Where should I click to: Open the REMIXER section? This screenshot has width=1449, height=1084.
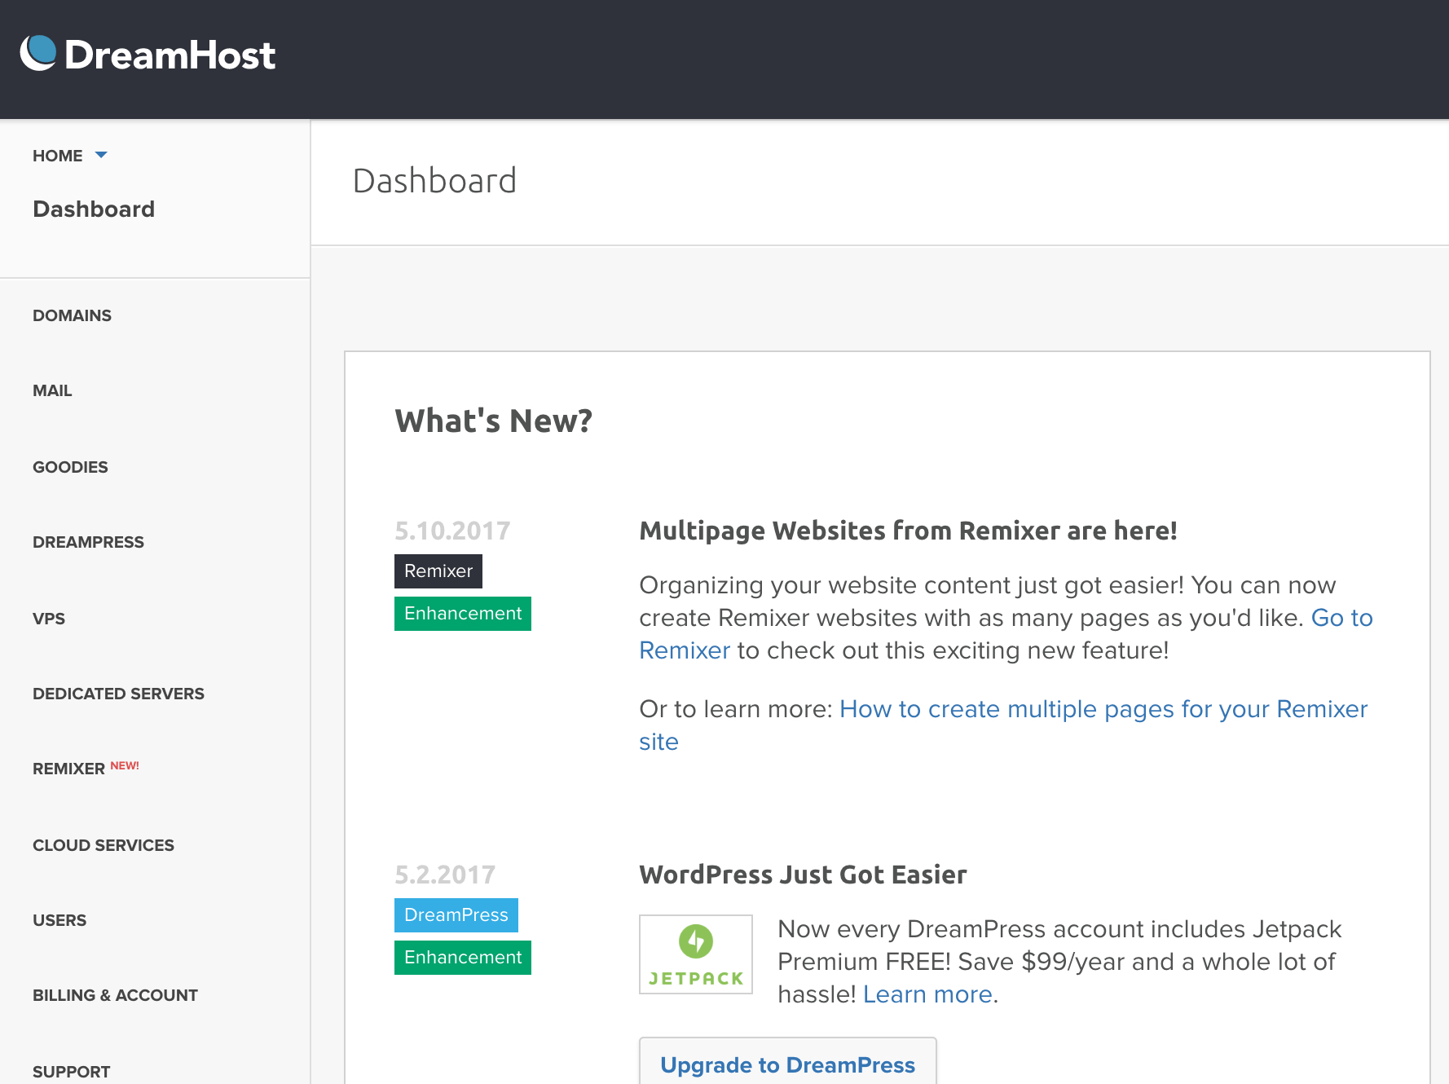point(68,769)
